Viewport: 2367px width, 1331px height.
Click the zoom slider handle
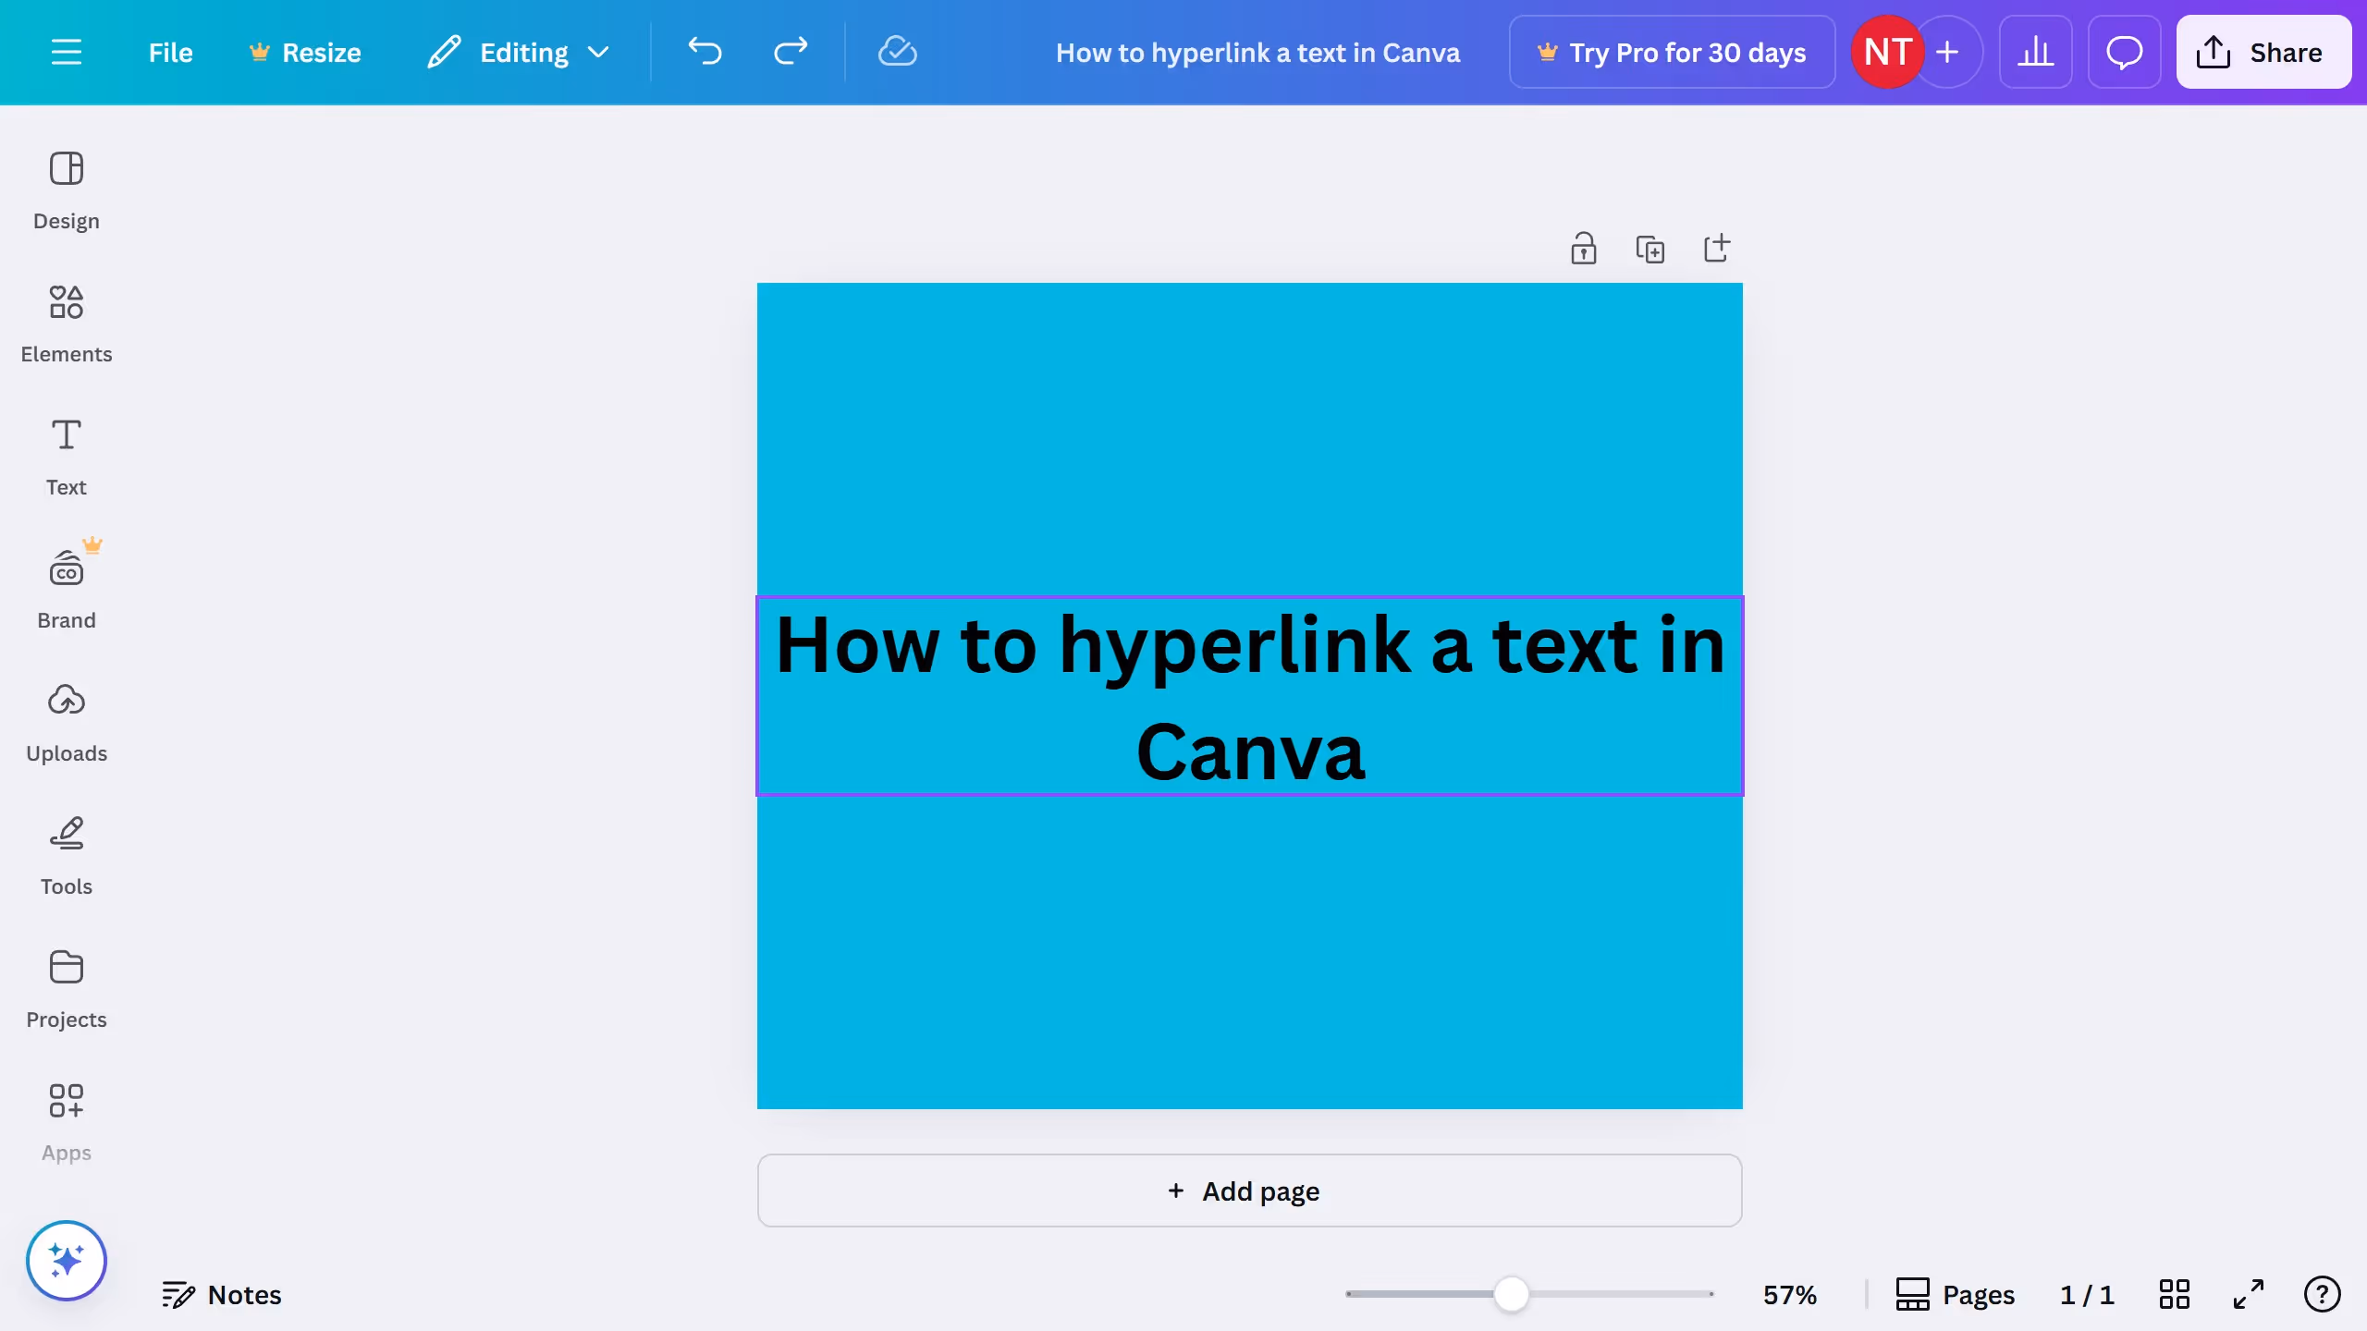pos(1512,1294)
